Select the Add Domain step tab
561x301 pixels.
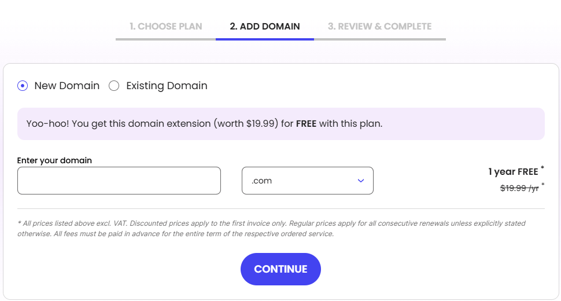(265, 26)
